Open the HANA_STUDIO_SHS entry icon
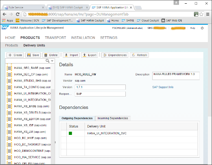The height and width of the screenshot is (165, 212). 9,81
